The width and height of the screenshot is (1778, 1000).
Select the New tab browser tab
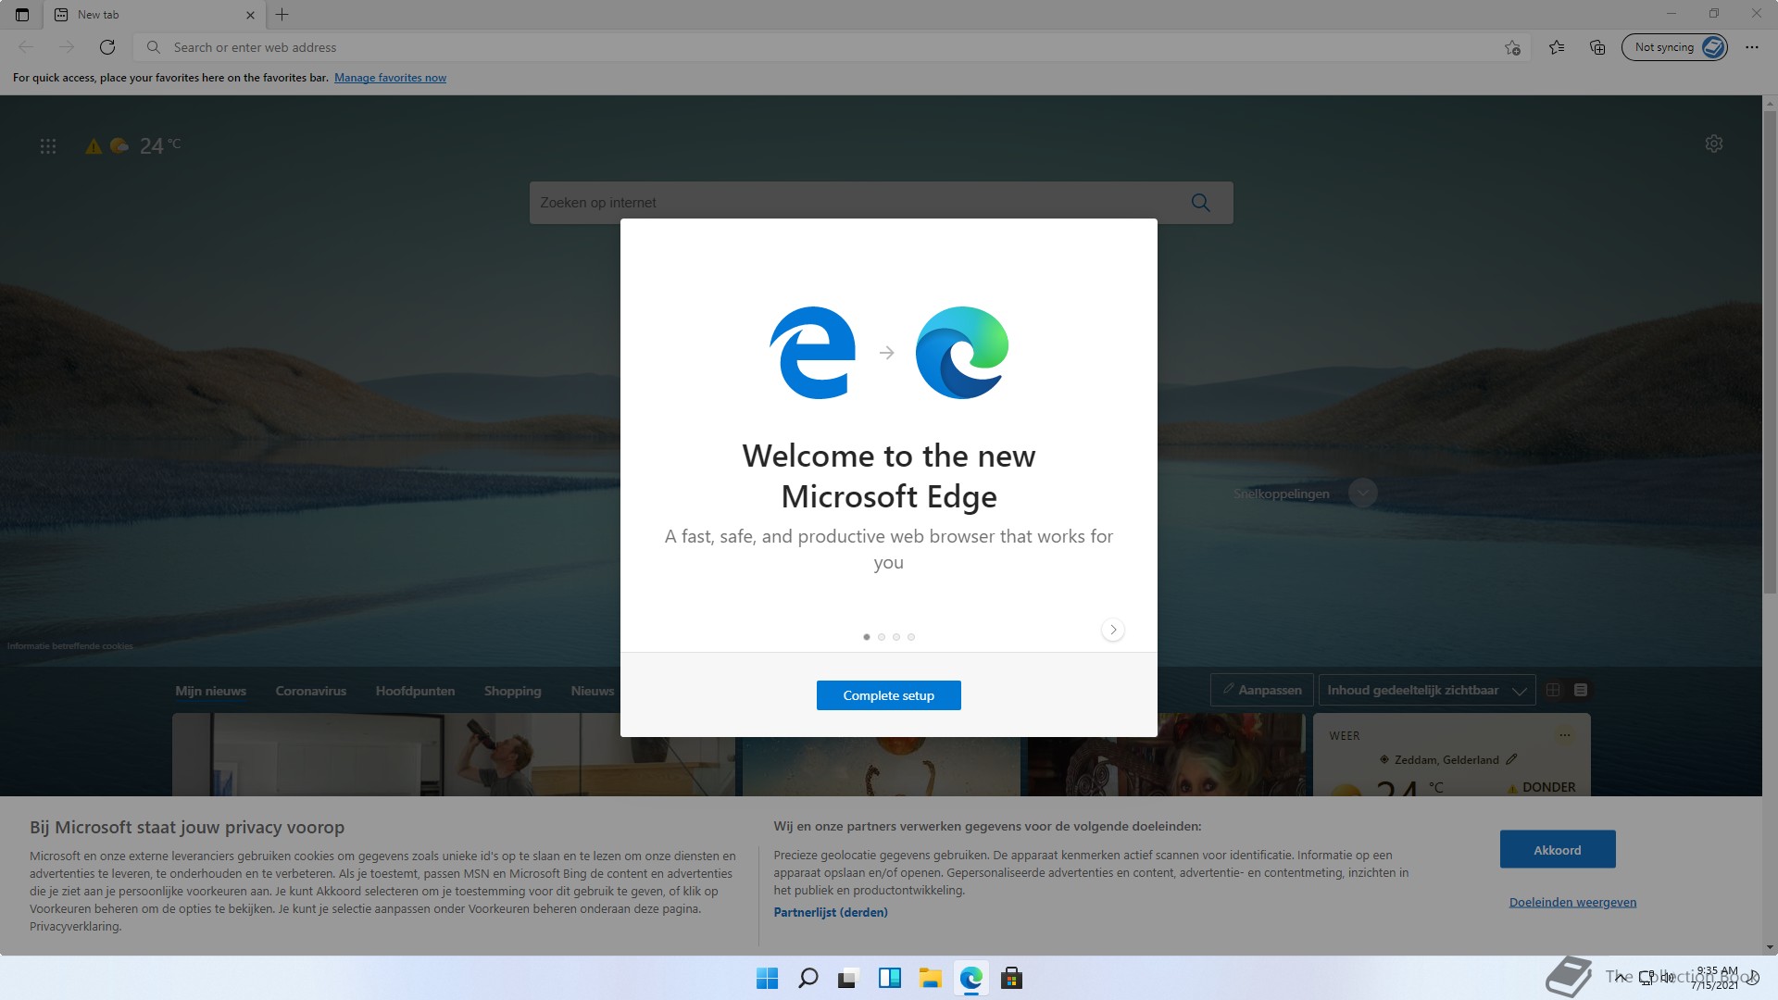155,15
